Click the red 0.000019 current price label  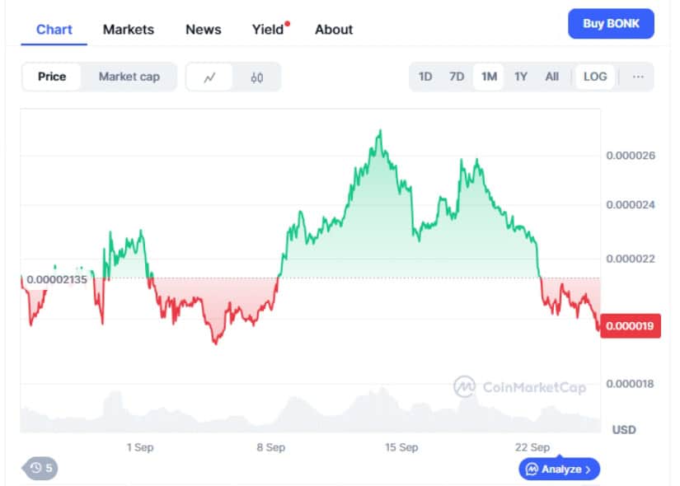click(630, 326)
